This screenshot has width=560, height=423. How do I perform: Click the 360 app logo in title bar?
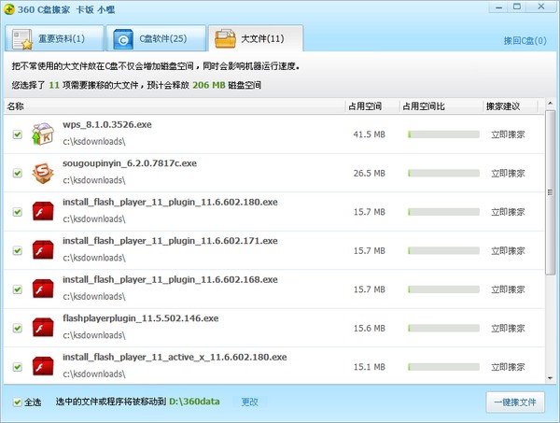11,10
